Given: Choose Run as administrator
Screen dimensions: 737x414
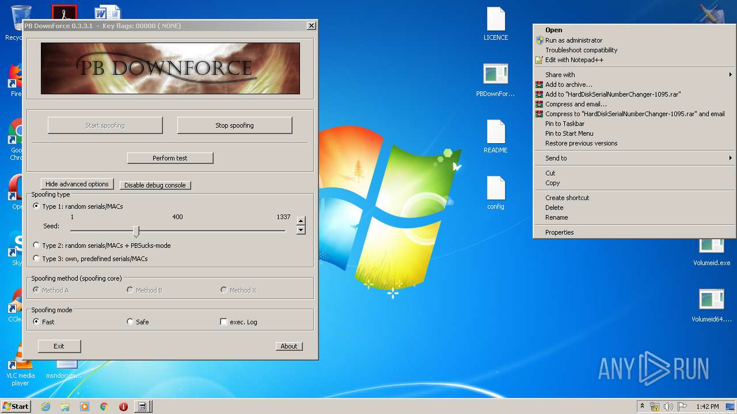Looking at the screenshot, I should (x=634, y=40).
